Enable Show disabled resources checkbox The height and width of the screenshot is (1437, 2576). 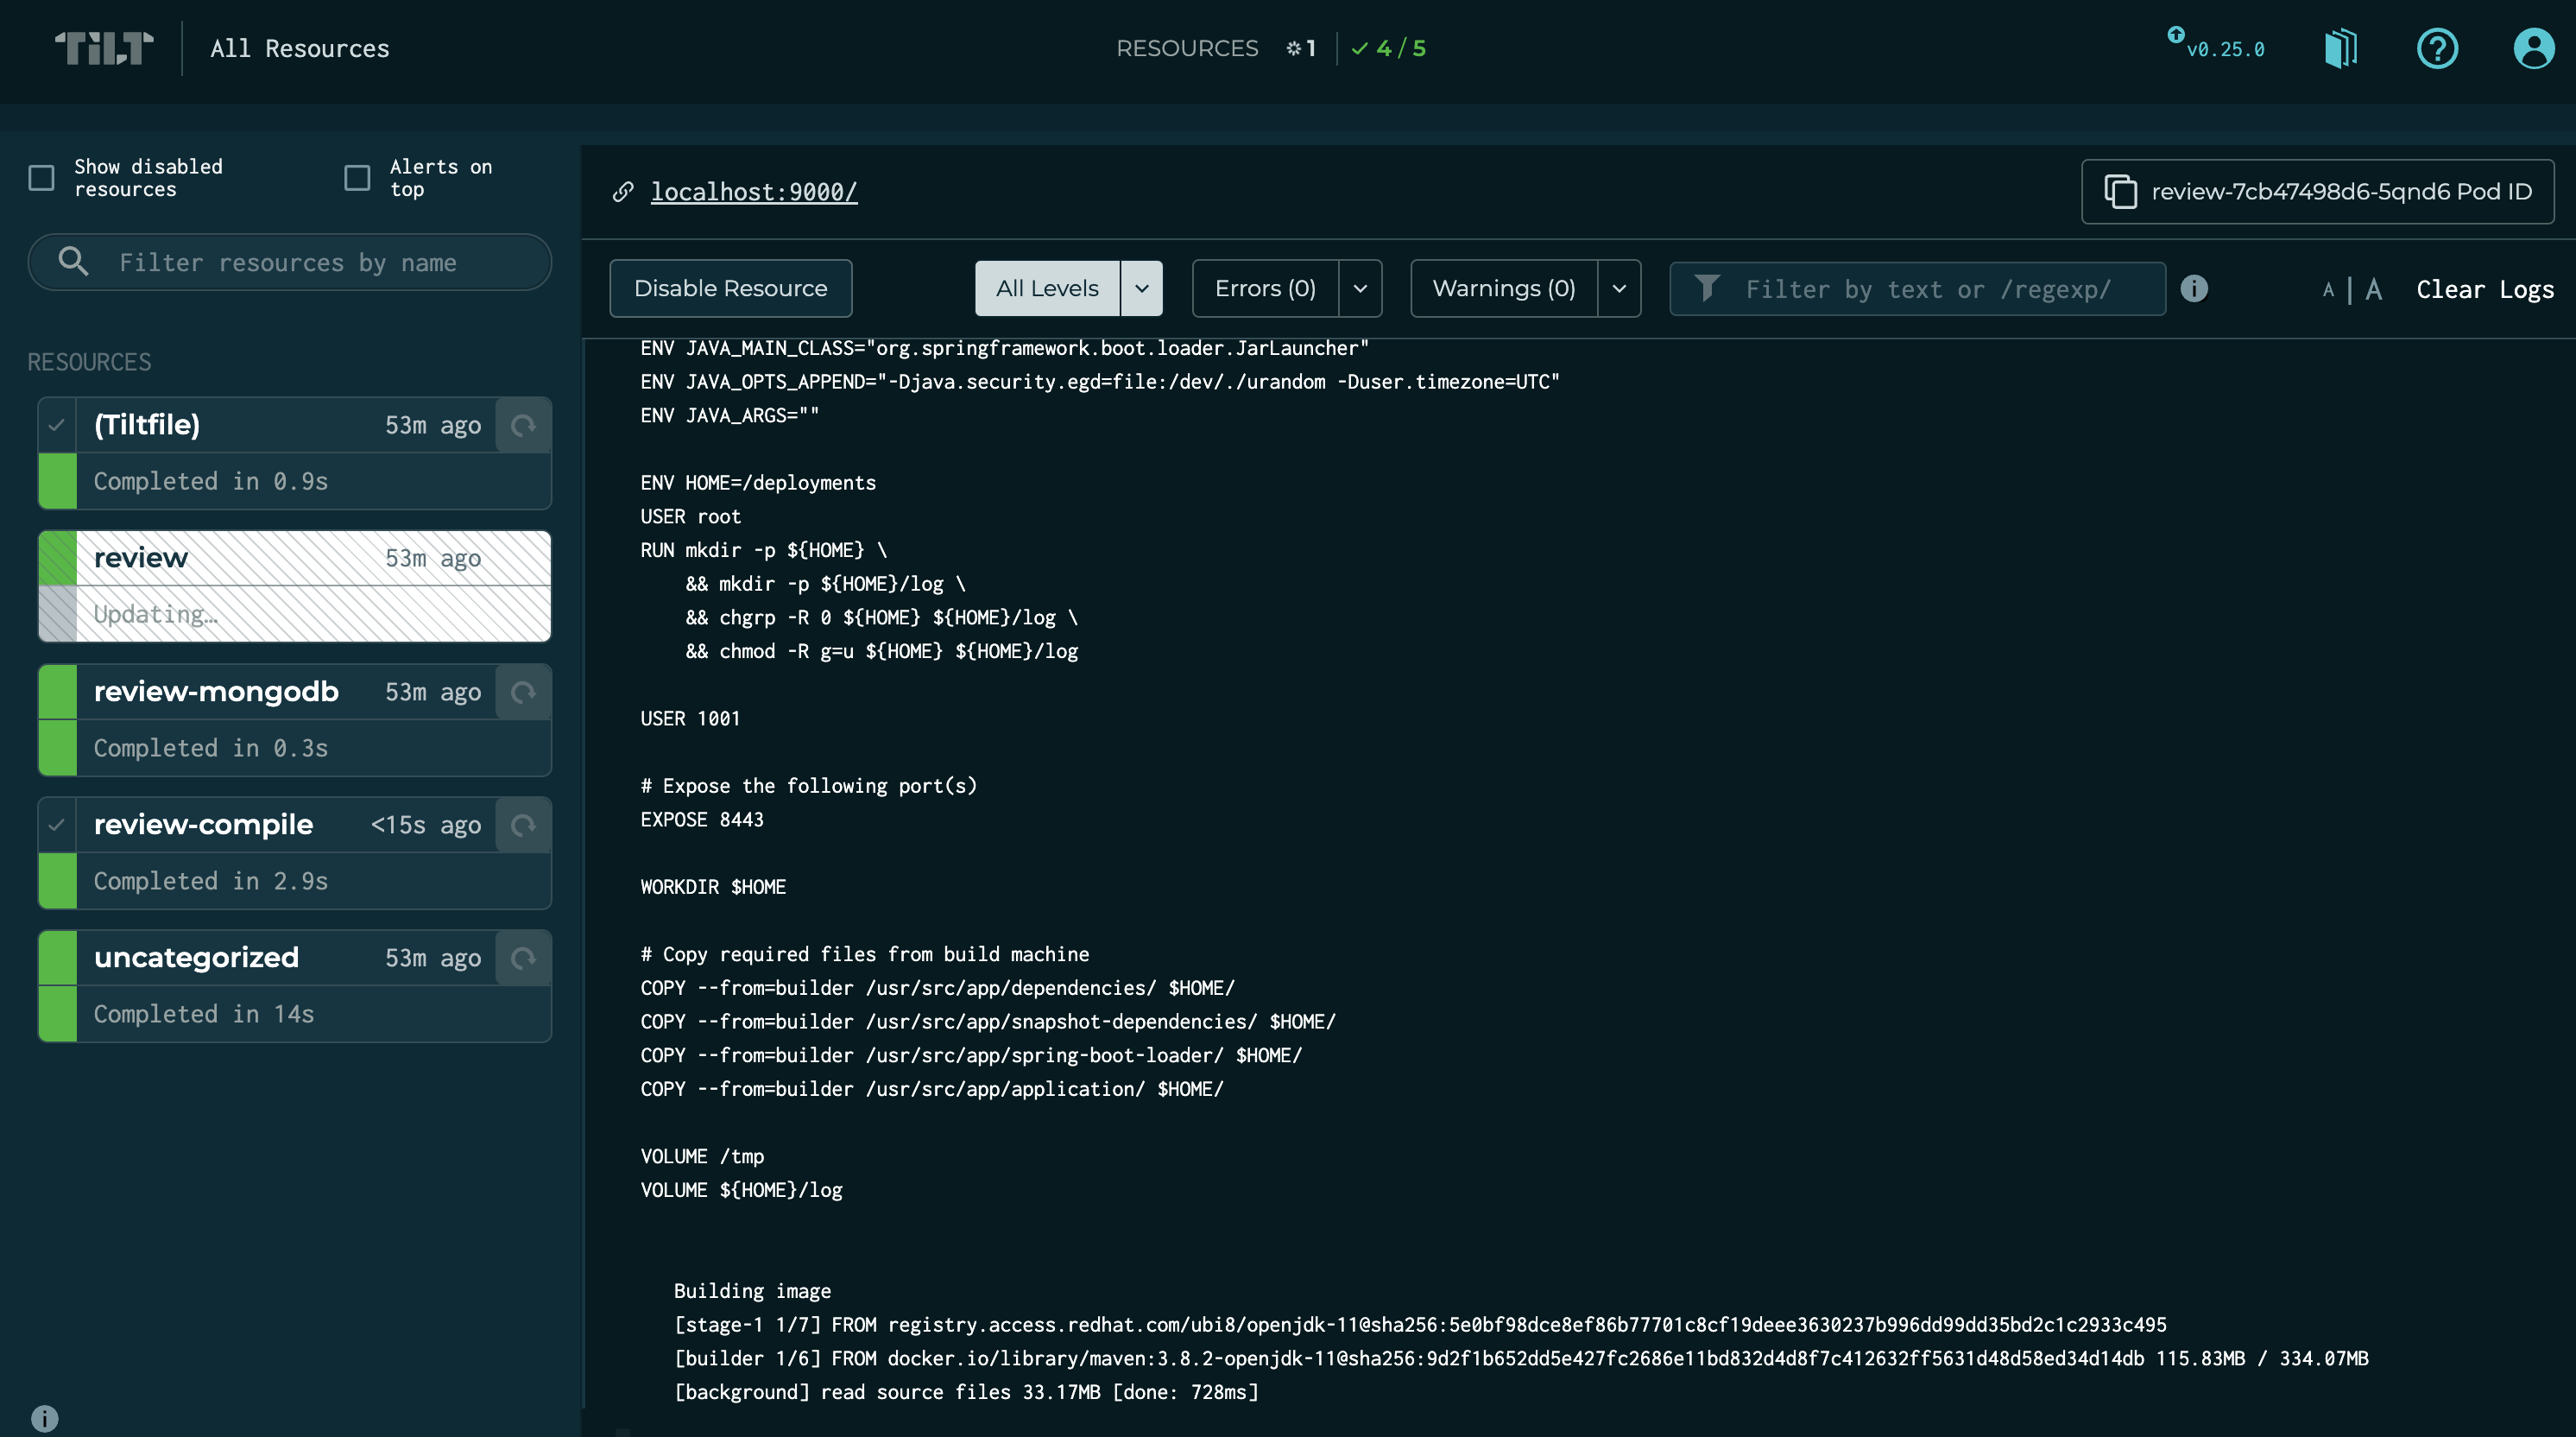click(x=42, y=178)
